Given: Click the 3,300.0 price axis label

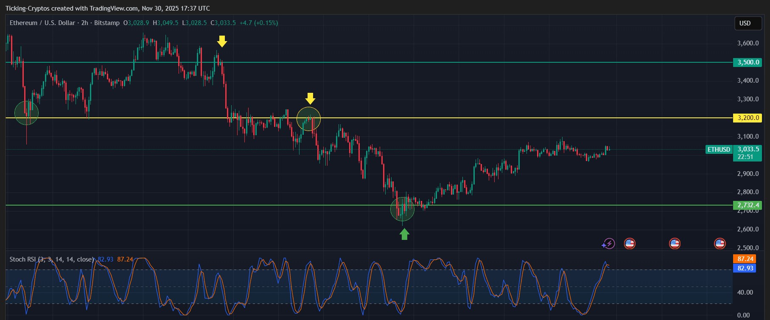Looking at the screenshot, I should click(x=748, y=99).
